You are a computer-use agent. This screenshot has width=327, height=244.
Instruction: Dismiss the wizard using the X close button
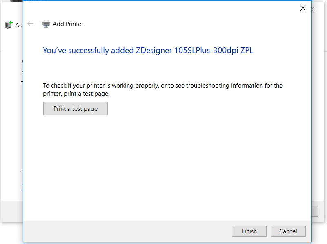[303, 8]
